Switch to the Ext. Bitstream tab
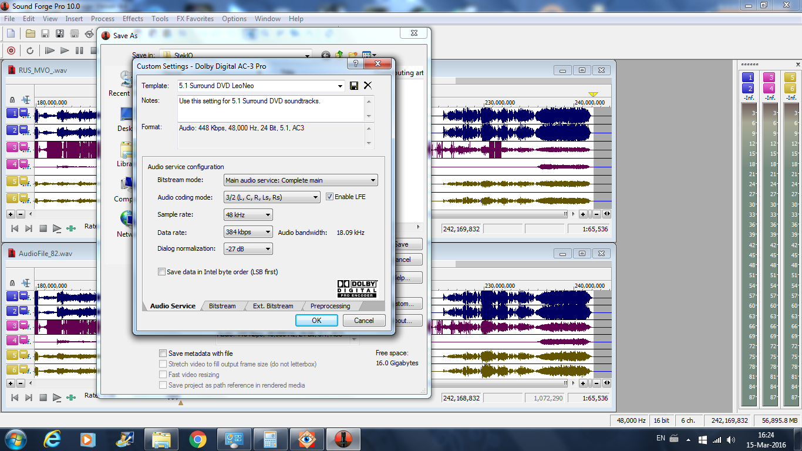This screenshot has height=451, width=802. 272,306
